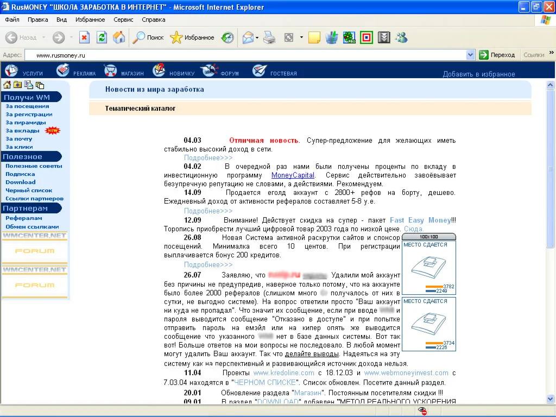Open the Messenger people icon in the toolbar

[401, 37]
